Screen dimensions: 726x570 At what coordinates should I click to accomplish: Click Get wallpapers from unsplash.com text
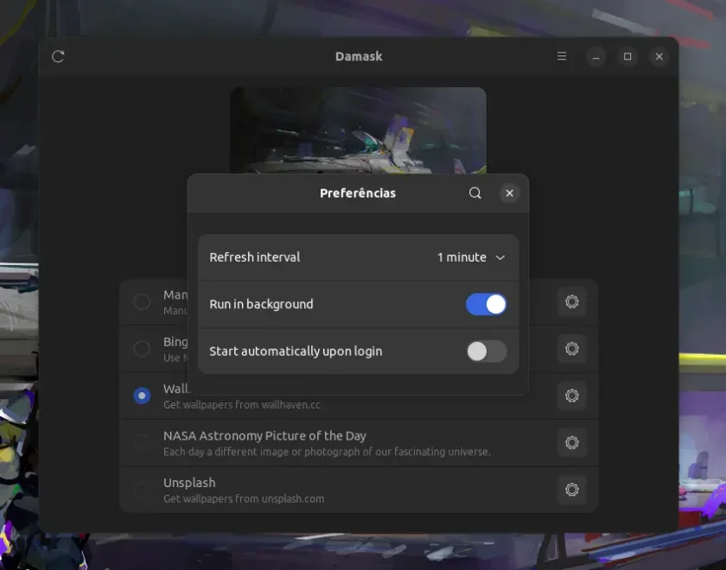(244, 499)
